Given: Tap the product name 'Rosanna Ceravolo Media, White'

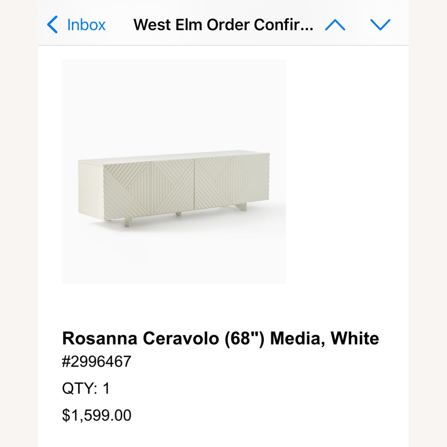Looking at the screenshot, I should 221,338.
